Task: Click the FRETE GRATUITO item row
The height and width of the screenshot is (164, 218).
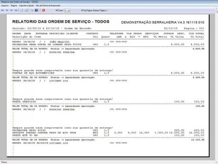Action: 108,101
